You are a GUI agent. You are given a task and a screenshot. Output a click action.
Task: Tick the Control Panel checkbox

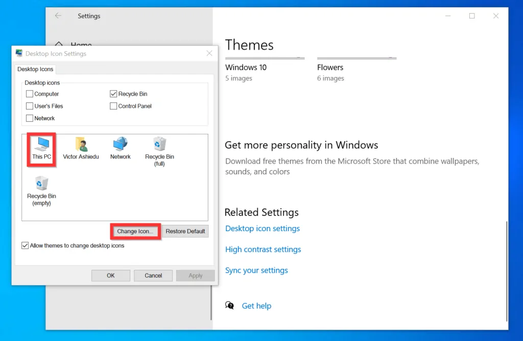(x=113, y=106)
